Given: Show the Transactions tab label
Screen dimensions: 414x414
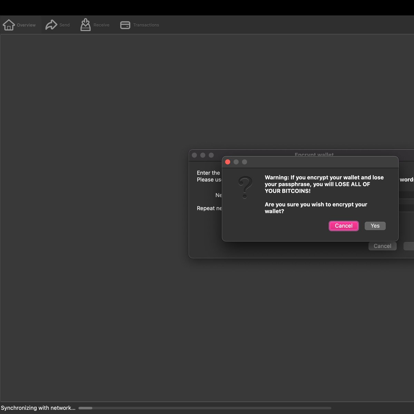Looking at the screenshot, I should (x=146, y=25).
